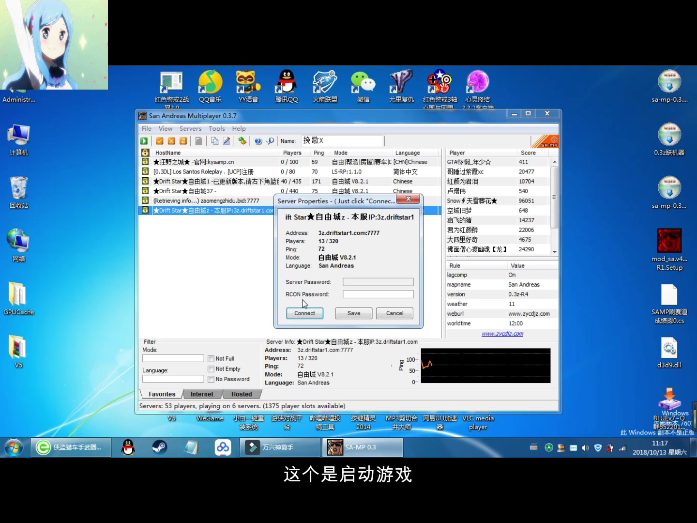The width and height of the screenshot is (697, 523).
Task: Enable the No Password filter
Action: tap(211, 379)
